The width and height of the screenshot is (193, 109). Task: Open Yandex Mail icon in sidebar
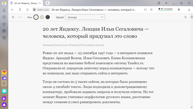click(4, 72)
